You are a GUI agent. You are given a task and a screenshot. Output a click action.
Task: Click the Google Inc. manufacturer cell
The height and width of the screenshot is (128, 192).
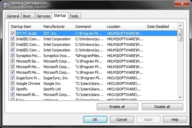(x=52, y=83)
